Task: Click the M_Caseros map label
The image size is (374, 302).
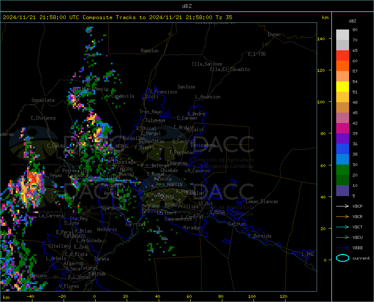Action: point(199,171)
